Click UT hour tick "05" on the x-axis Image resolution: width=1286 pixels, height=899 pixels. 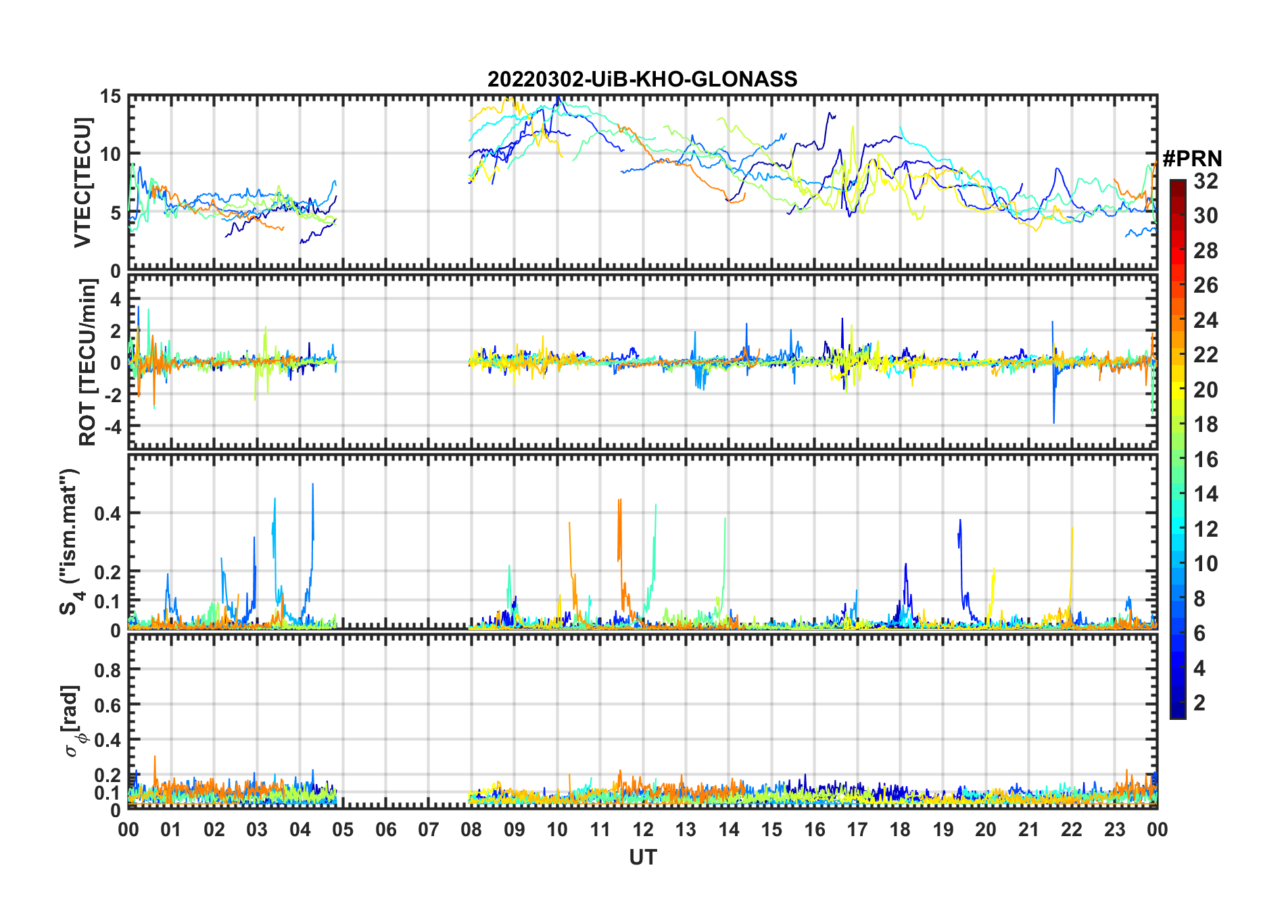tap(343, 829)
